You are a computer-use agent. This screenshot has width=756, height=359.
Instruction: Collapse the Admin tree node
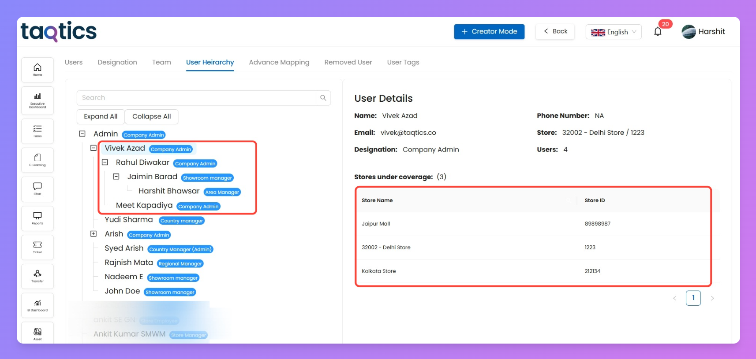tap(82, 133)
